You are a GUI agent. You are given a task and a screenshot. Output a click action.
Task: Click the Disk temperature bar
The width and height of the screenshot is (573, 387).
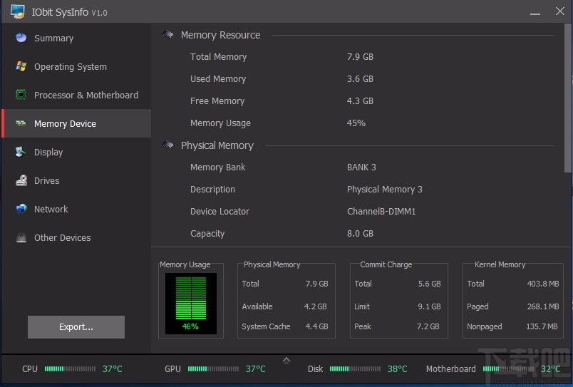click(355, 368)
